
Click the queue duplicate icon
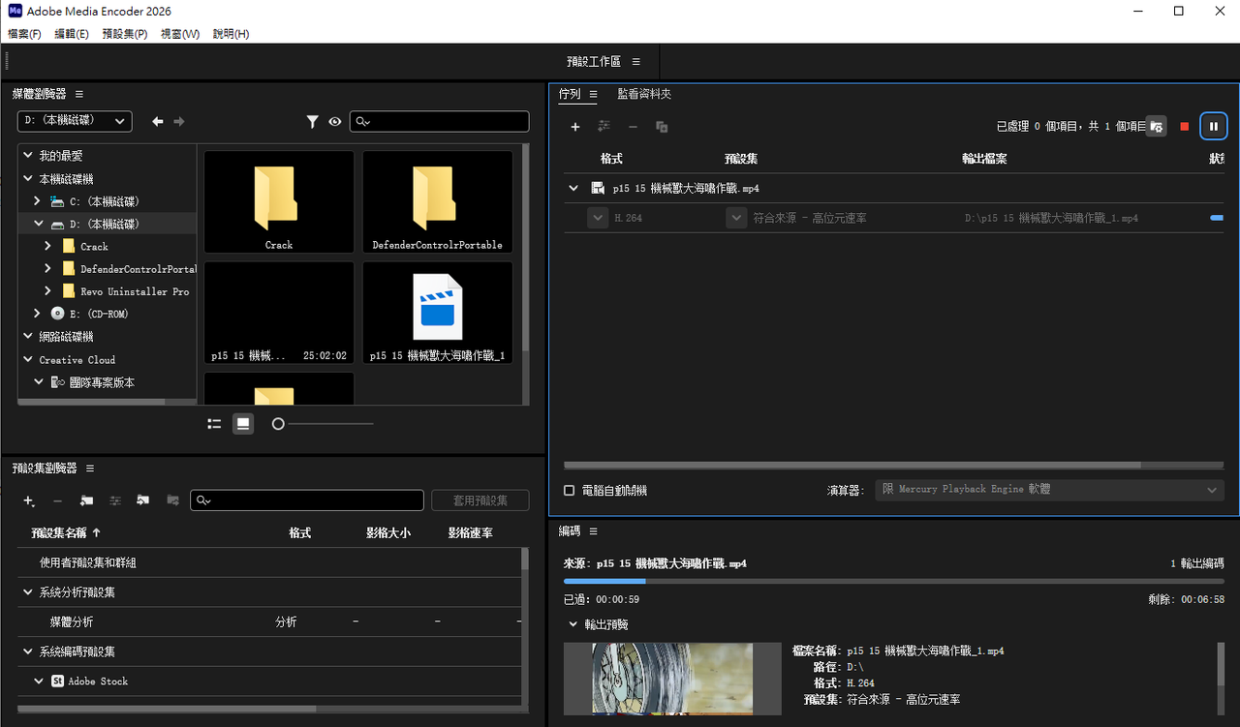[x=662, y=127]
